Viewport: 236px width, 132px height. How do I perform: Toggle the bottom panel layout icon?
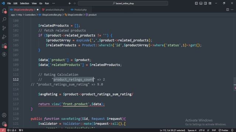(x=201, y=3)
